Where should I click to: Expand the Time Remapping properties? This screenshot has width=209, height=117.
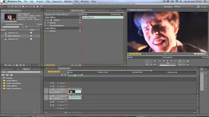click(x=45, y=25)
